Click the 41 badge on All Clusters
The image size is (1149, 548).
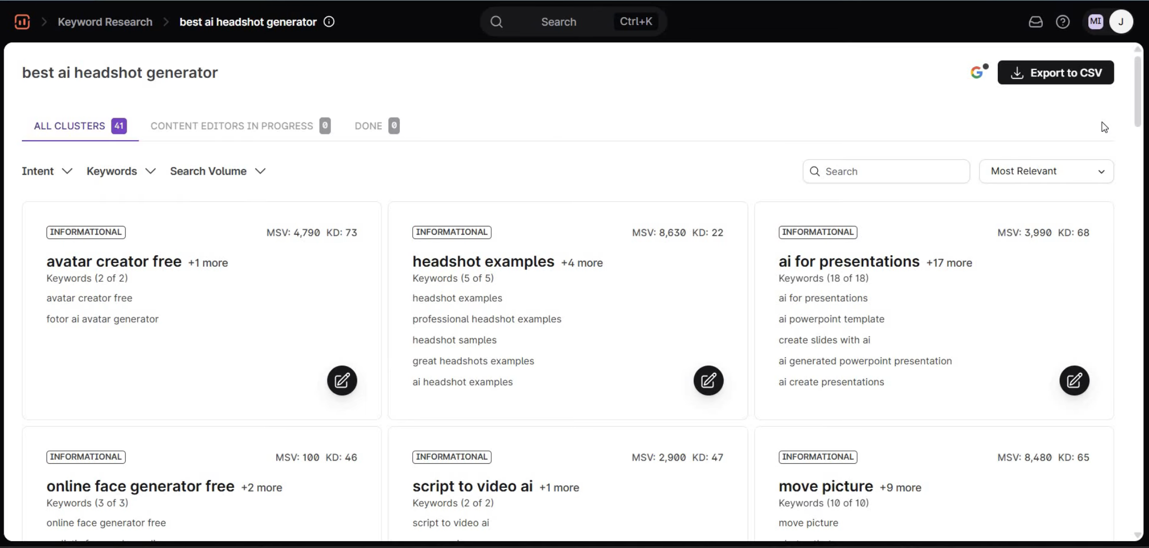pyautogui.click(x=119, y=125)
